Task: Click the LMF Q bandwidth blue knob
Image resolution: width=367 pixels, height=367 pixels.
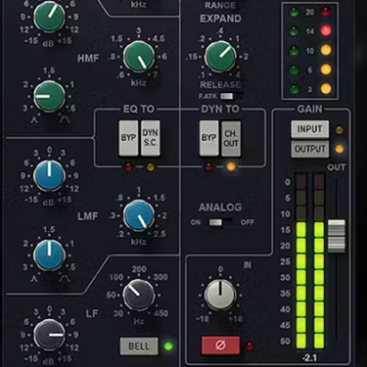Action: (49, 255)
